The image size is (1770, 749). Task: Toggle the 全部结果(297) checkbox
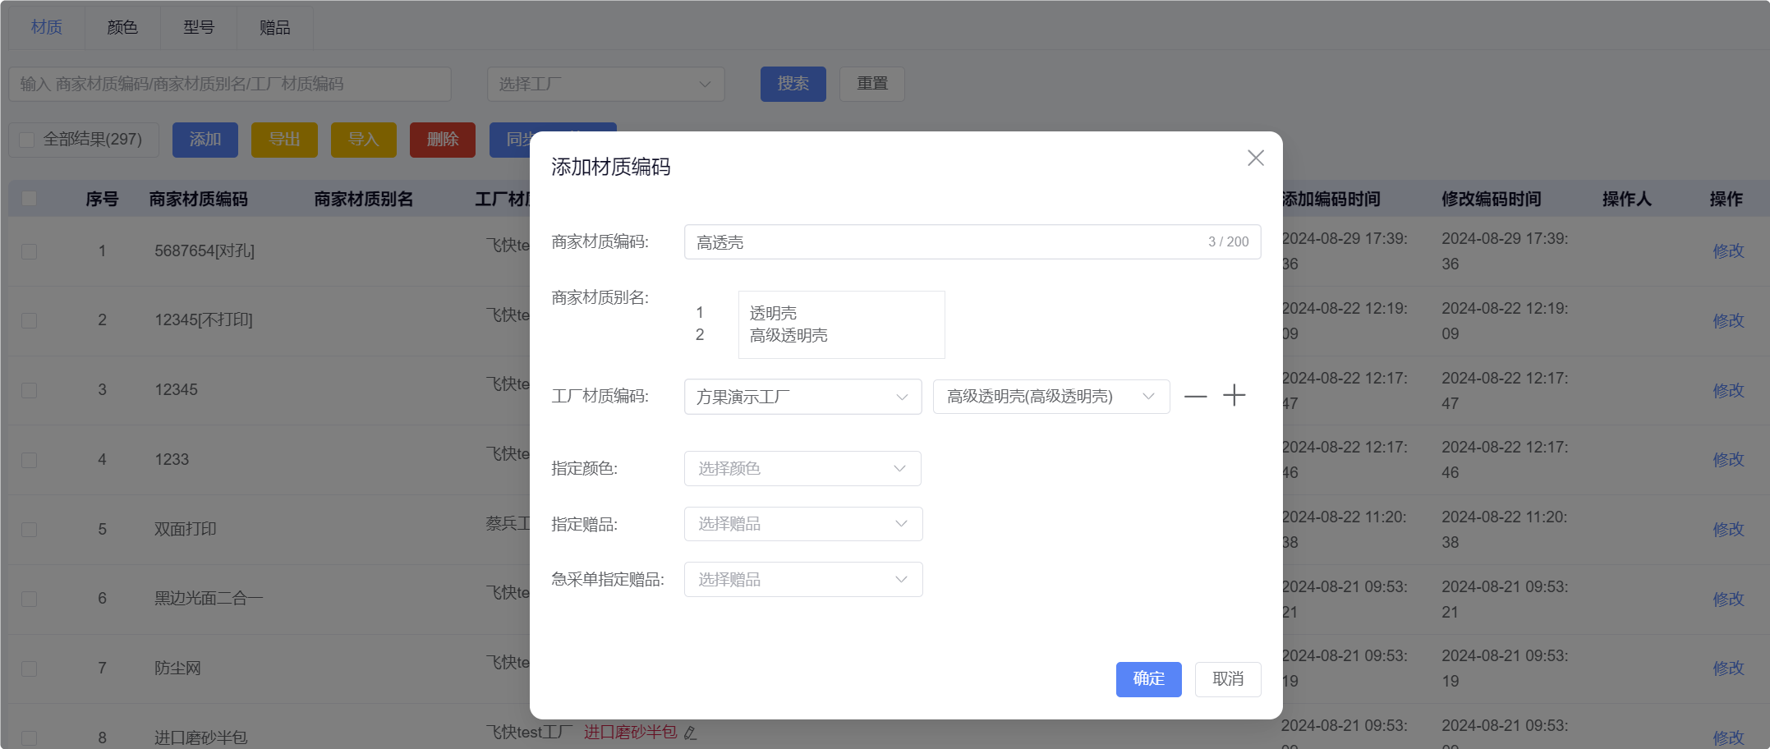click(x=27, y=140)
